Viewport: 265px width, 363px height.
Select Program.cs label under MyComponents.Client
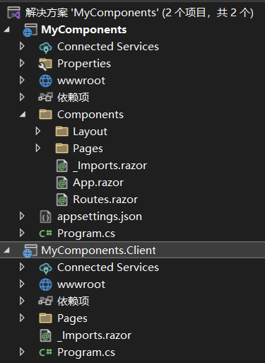pos(86,352)
